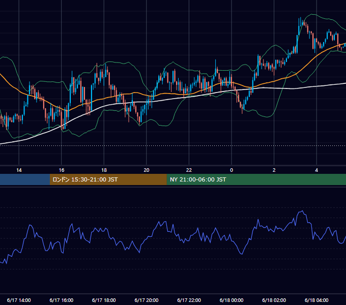The width and height of the screenshot is (346, 305).
Task: Click the 18 hour axis label
Action: [104, 170]
